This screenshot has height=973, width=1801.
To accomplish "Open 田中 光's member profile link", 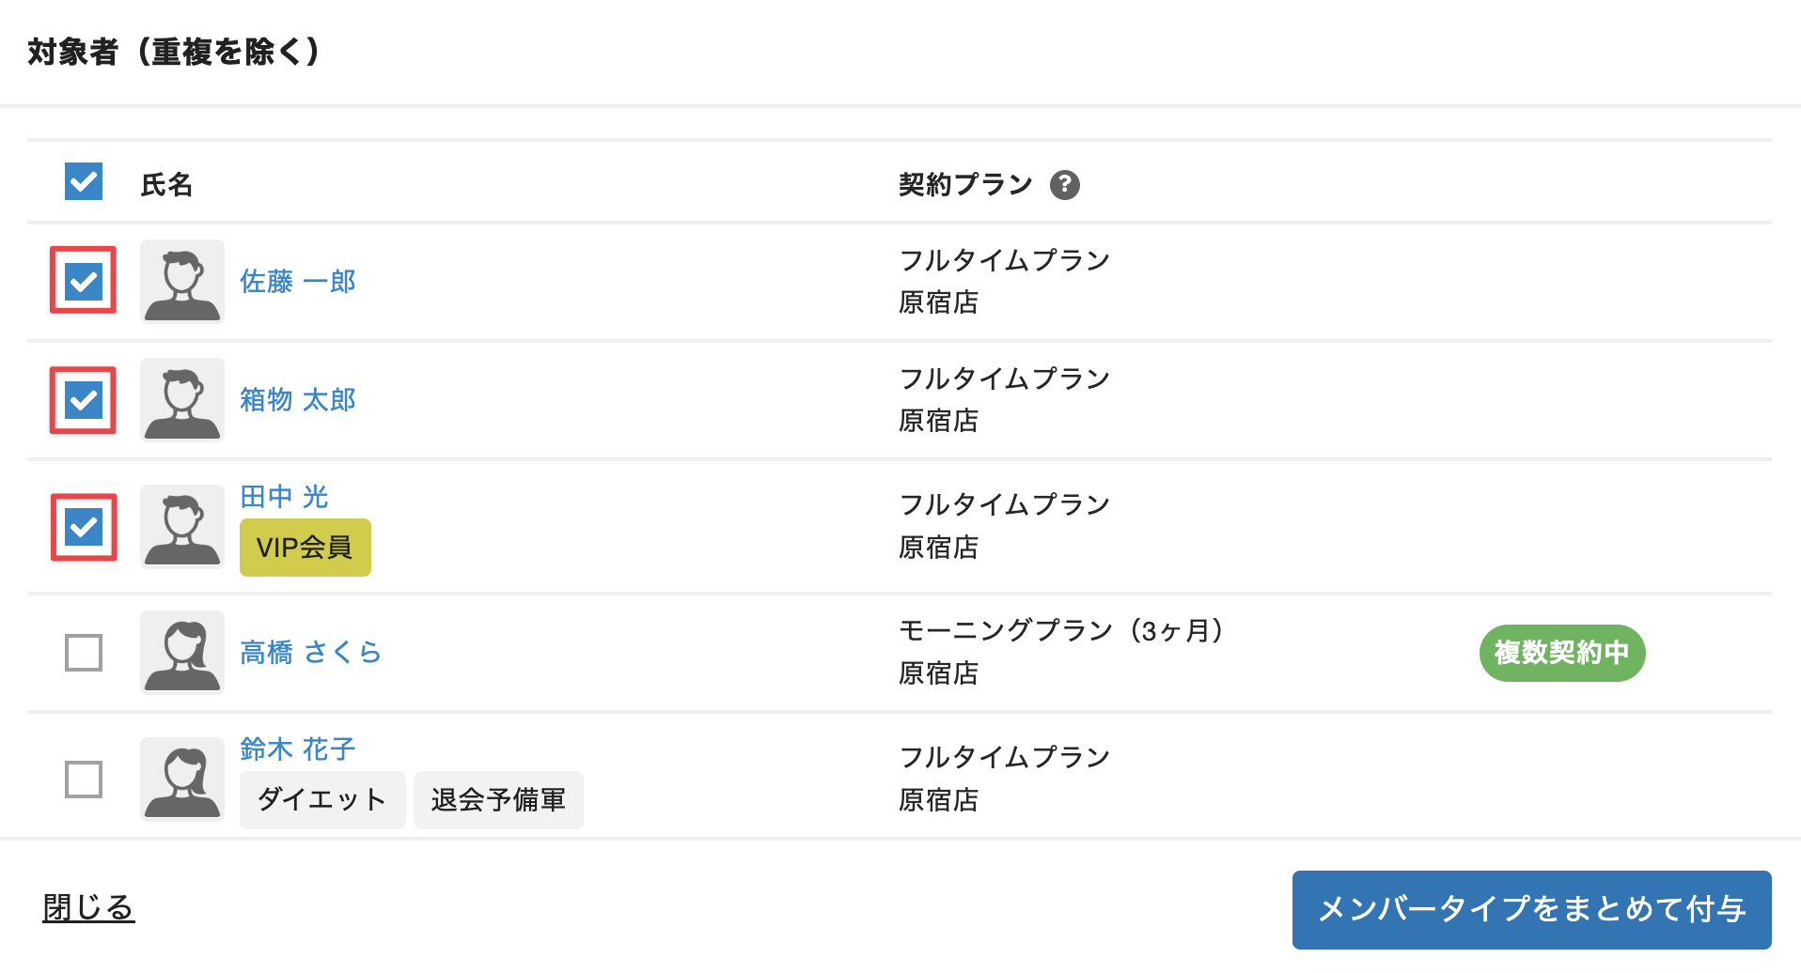I will pos(284,497).
